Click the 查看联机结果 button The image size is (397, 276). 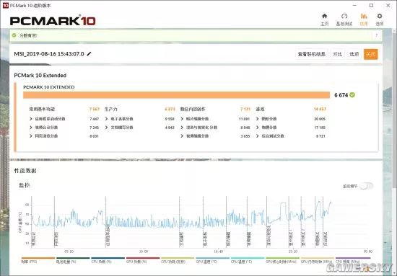tap(312, 54)
